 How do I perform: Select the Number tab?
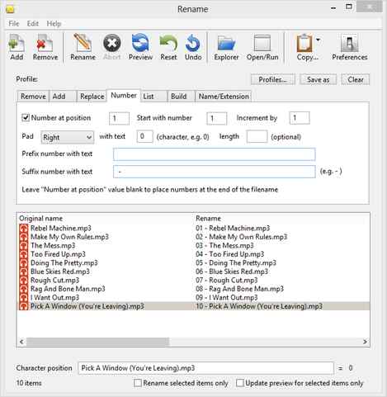pos(124,96)
